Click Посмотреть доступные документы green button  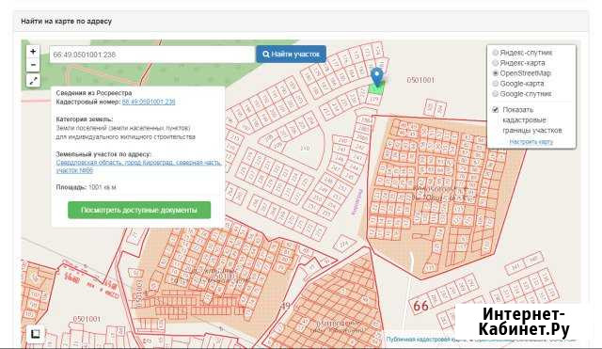(139, 210)
